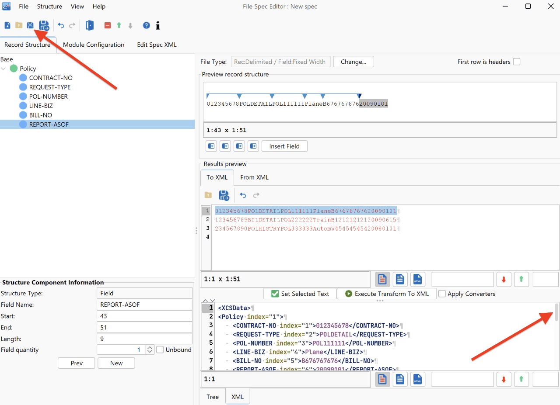The image size is (560, 405).
Task: Switch to Module Configuration tab
Action: click(94, 45)
